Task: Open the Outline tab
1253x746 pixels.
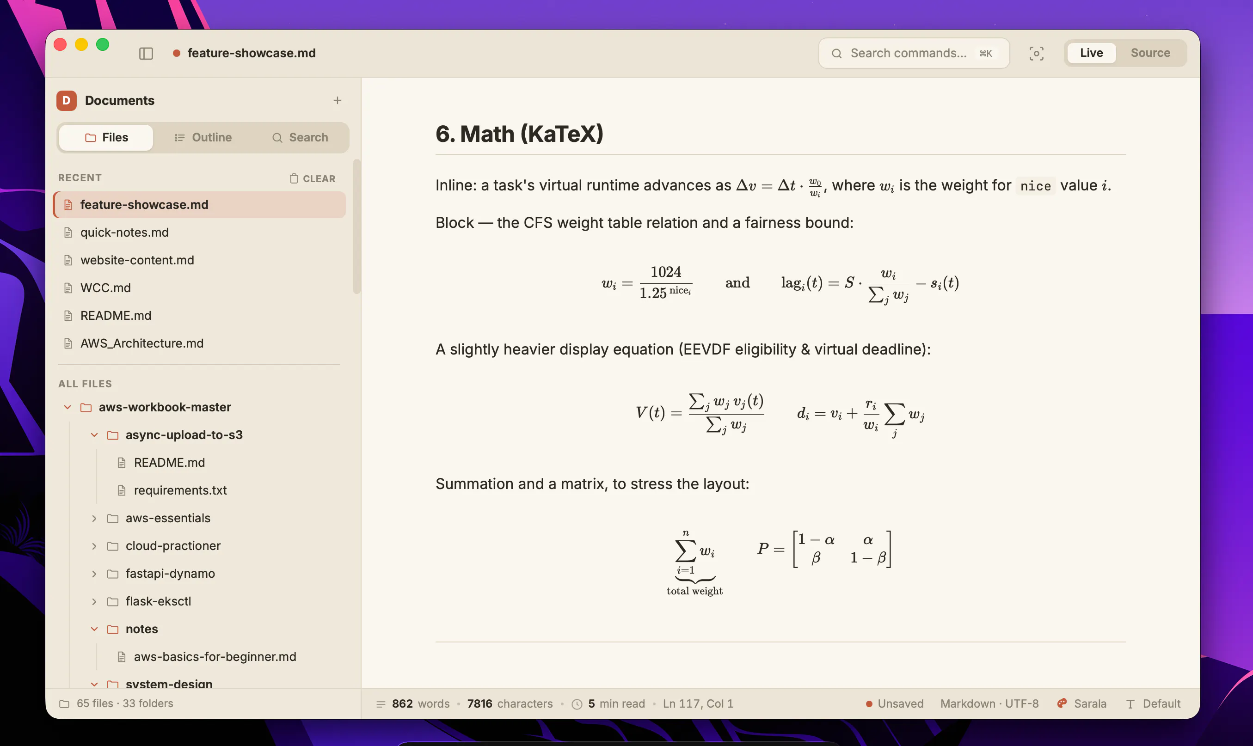Action: (203, 138)
